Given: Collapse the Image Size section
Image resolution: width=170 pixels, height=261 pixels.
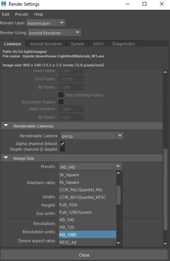Looking at the screenshot, I should point(6,158).
